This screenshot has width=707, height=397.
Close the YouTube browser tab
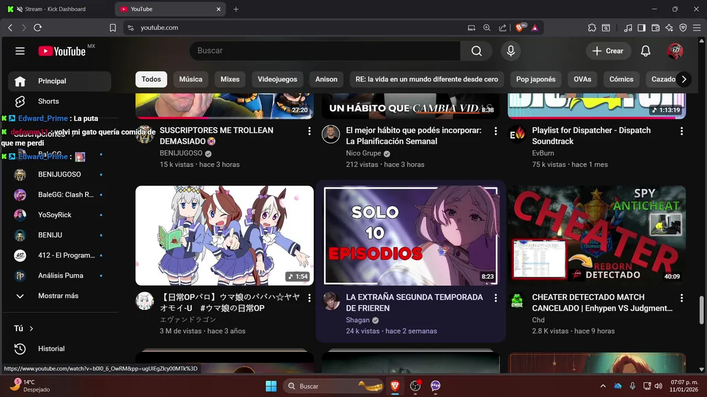coord(219,9)
